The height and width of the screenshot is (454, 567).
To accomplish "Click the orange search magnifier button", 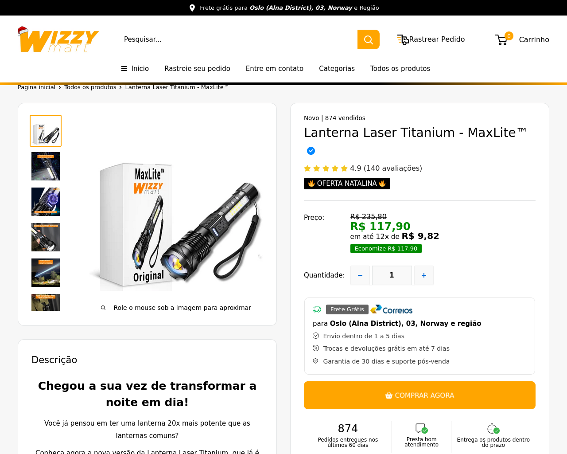I will [368, 39].
